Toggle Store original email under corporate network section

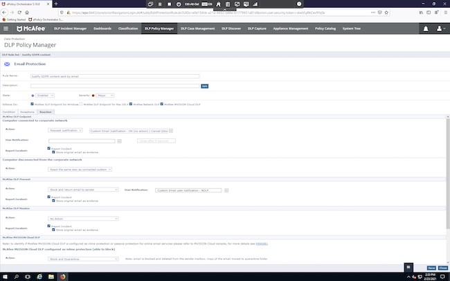(x=53, y=152)
